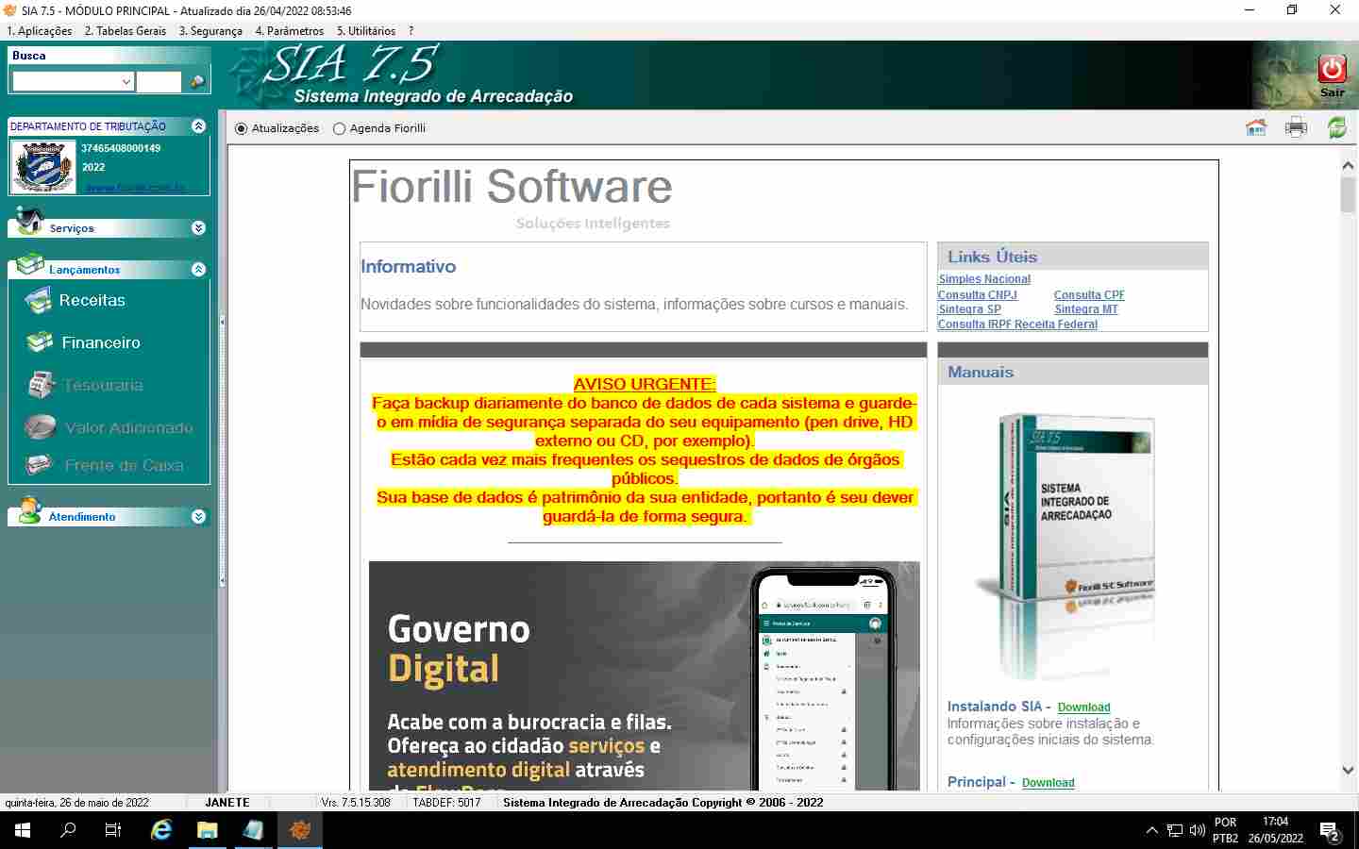The image size is (1359, 849).
Task: Expand the Serviços panel
Action: tap(198, 228)
